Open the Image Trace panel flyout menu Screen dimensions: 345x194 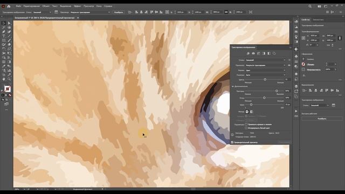(290, 47)
